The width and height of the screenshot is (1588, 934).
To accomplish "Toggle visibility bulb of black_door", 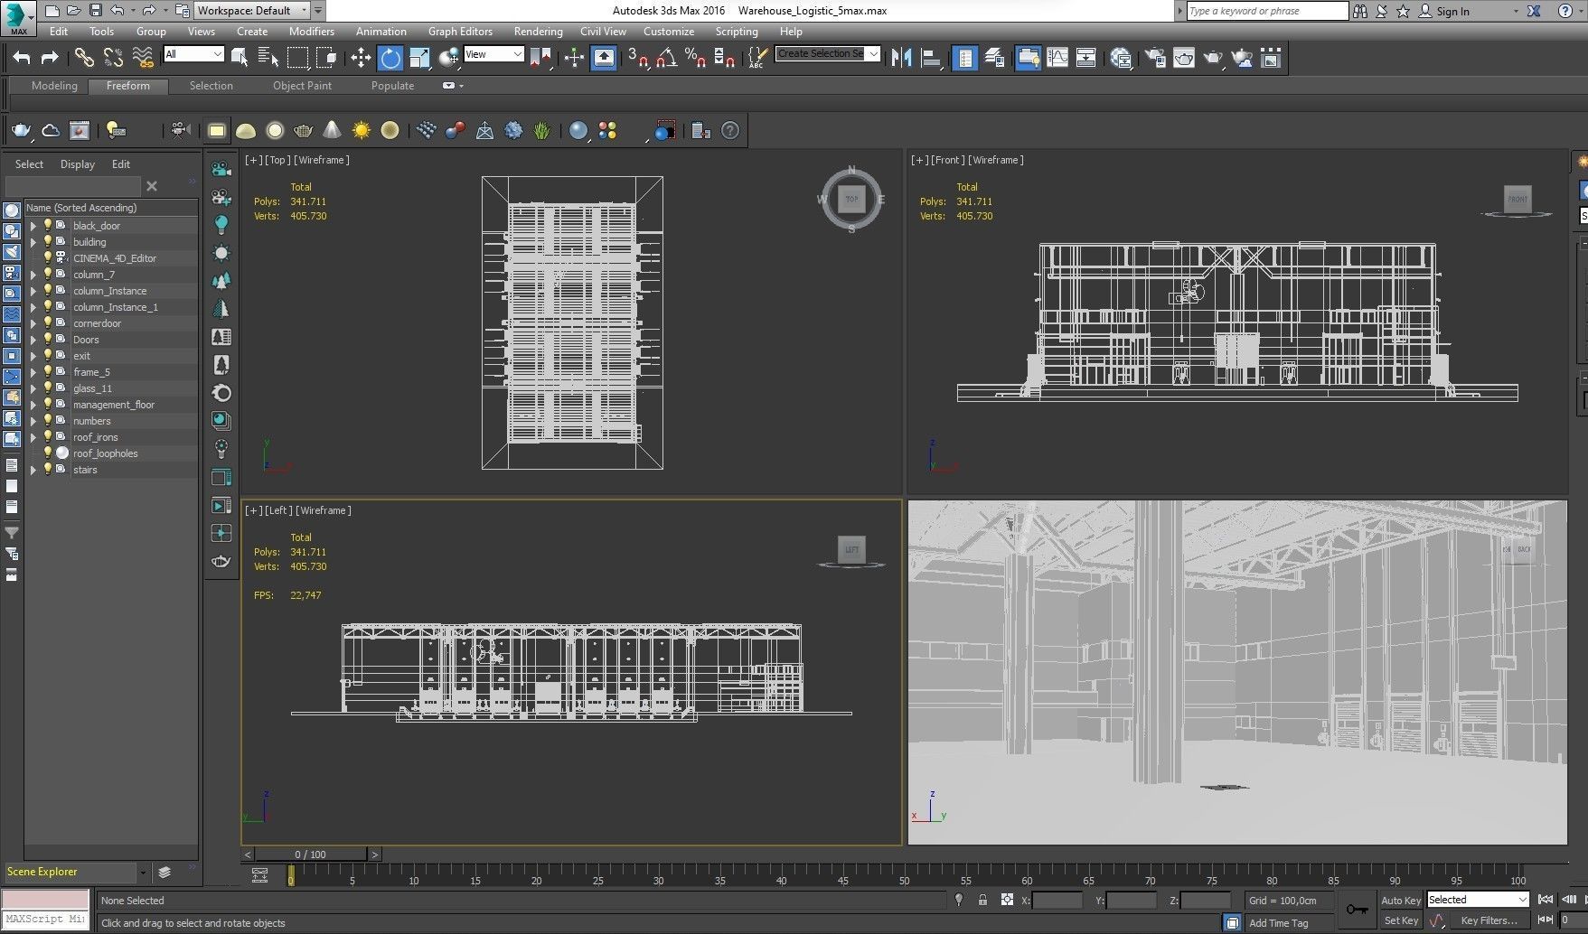I will tap(48, 226).
